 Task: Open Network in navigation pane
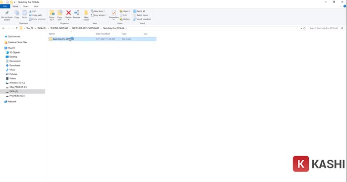click(x=12, y=102)
